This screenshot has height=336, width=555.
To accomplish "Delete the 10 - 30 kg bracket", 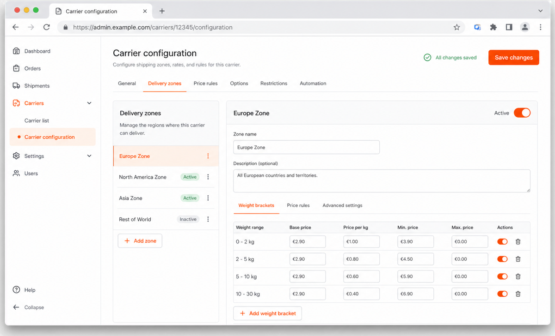I will point(518,294).
